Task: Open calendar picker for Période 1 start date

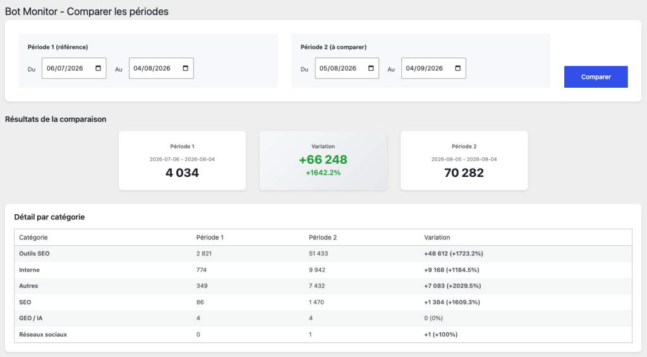Action: [98, 68]
